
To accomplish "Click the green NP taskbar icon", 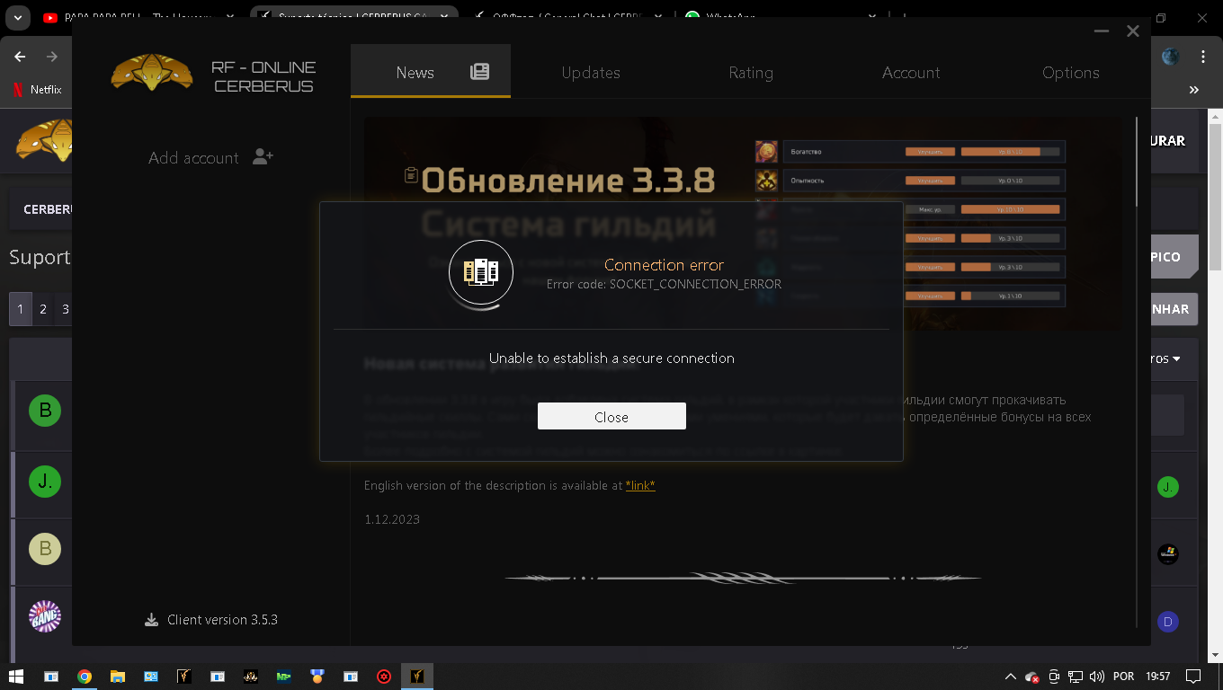I will (283, 677).
